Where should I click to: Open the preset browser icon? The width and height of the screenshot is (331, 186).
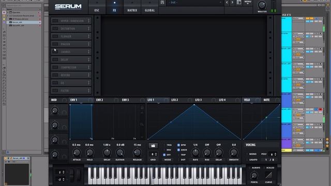pyautogui.click(x=239, y=2)
